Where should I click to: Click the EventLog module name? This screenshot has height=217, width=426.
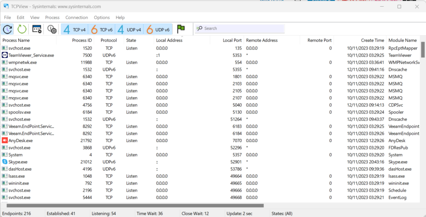[x=397, y=197]
